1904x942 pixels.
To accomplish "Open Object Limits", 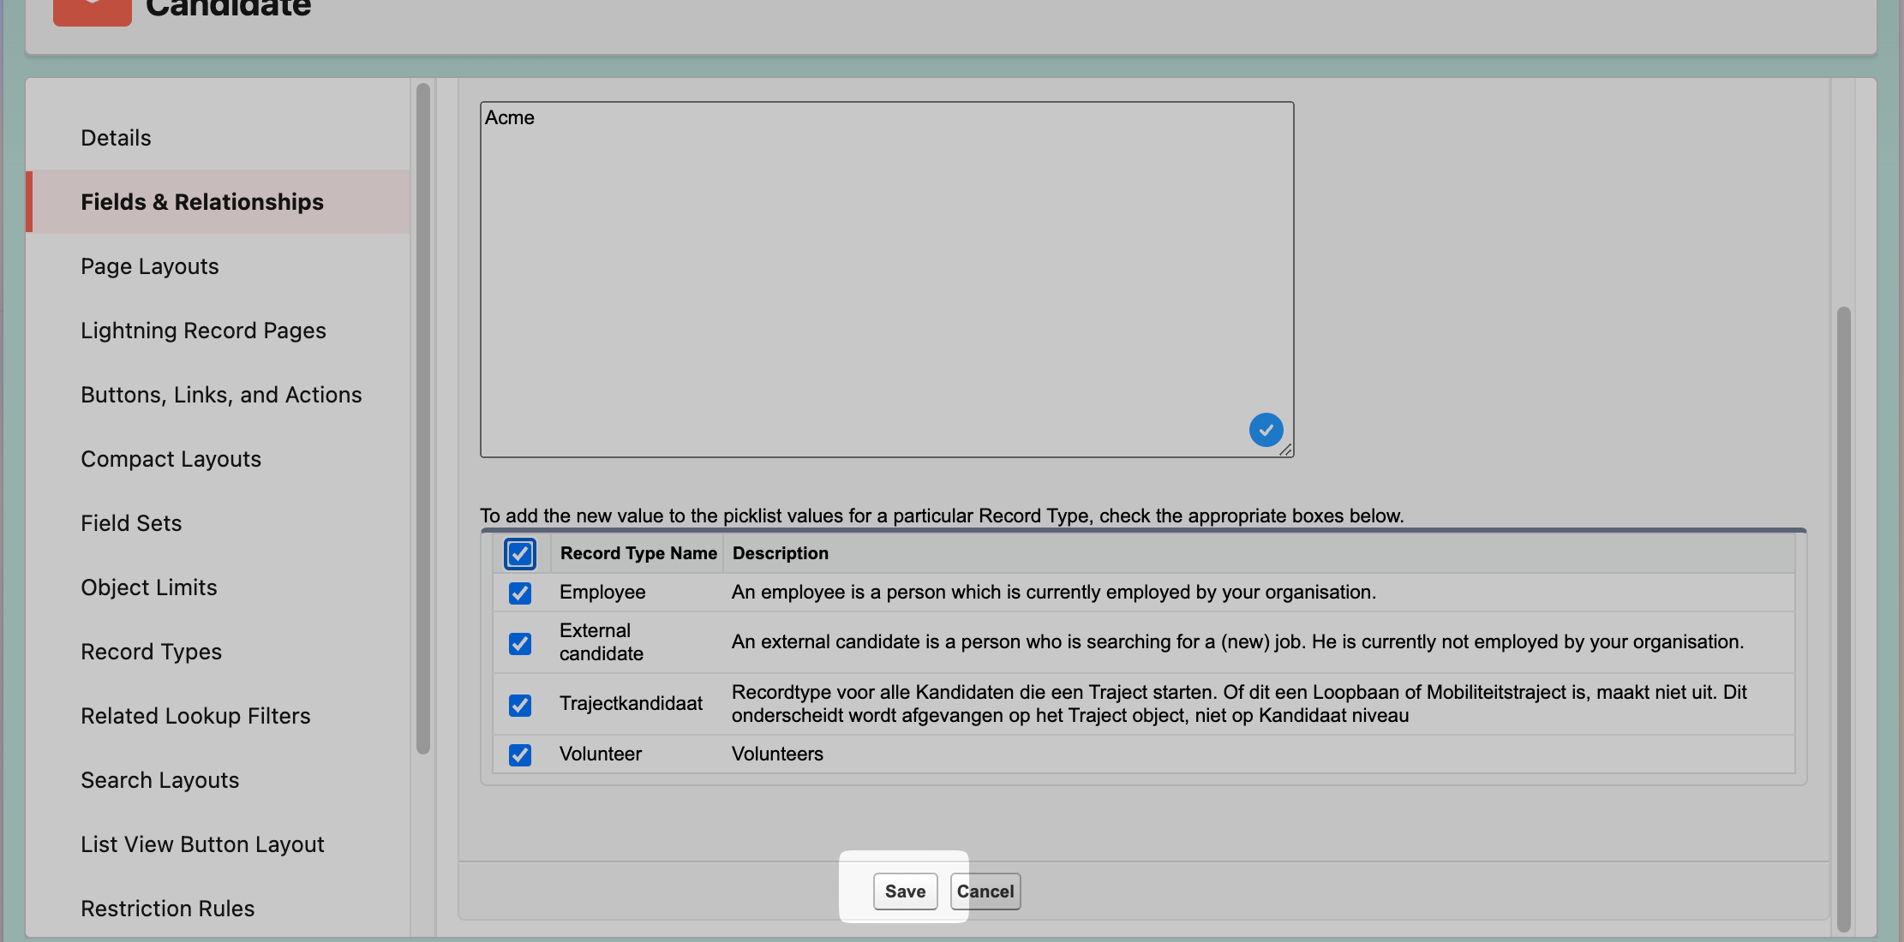I will [149, 587].
